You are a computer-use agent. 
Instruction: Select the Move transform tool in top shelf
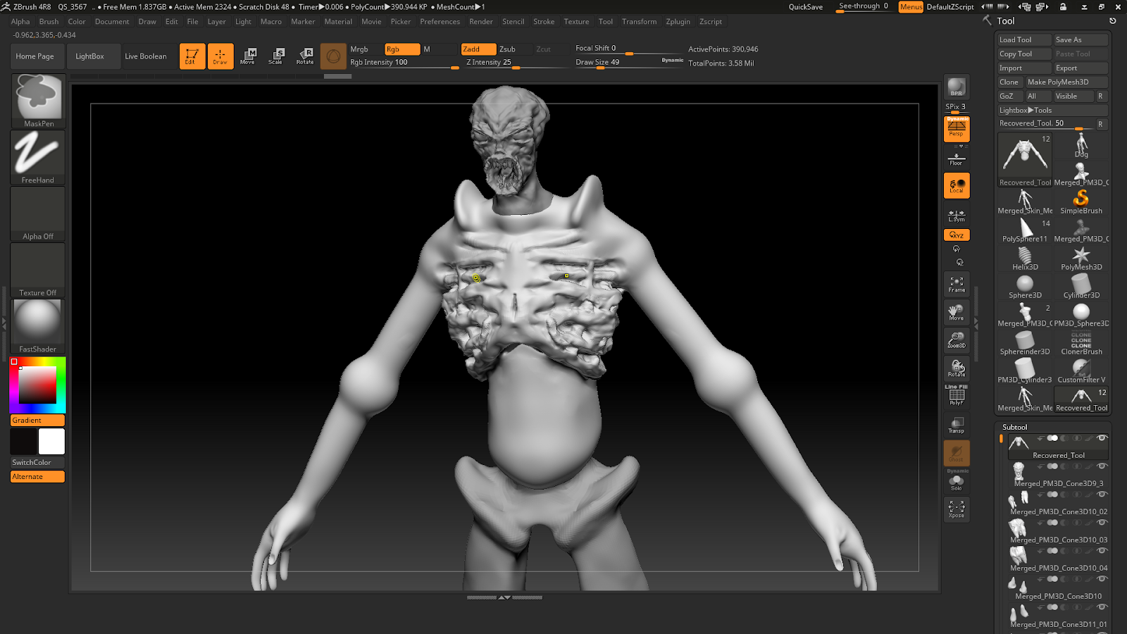[x=248, y=56]
